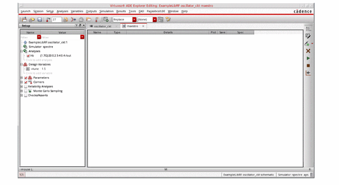Expand the Parameters tree node
Image resolution: width=339 pixels, height=185 pixels.
coord(22,77)
